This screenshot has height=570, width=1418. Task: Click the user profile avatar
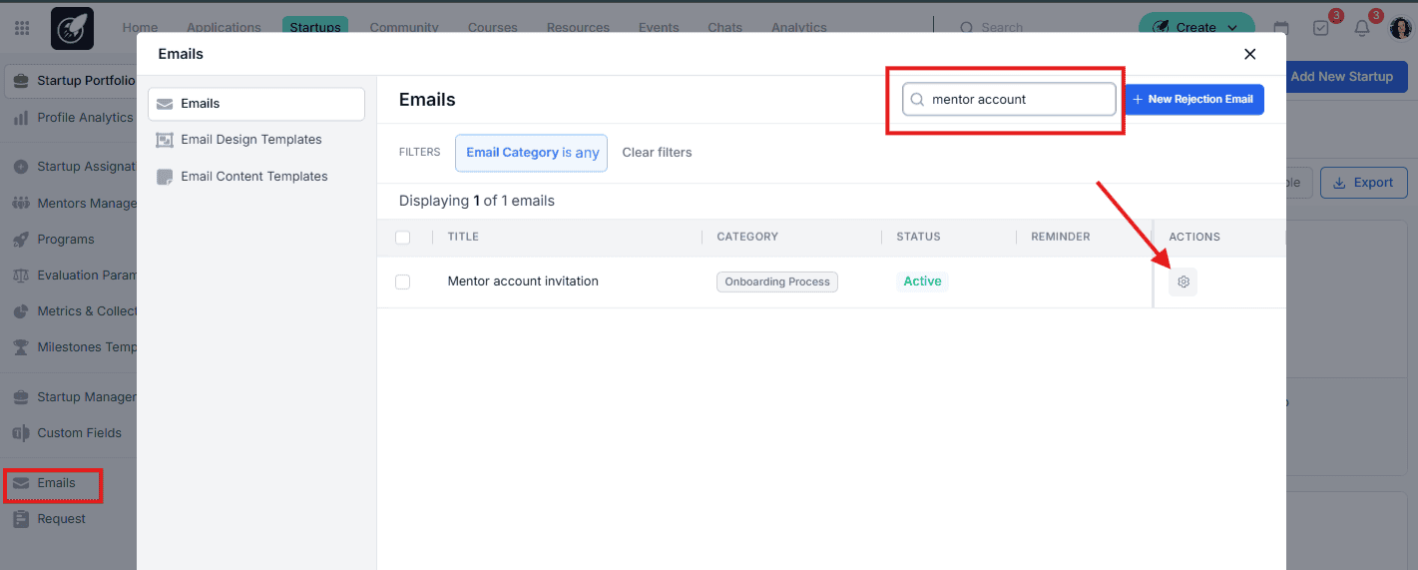click(1401, 28)
